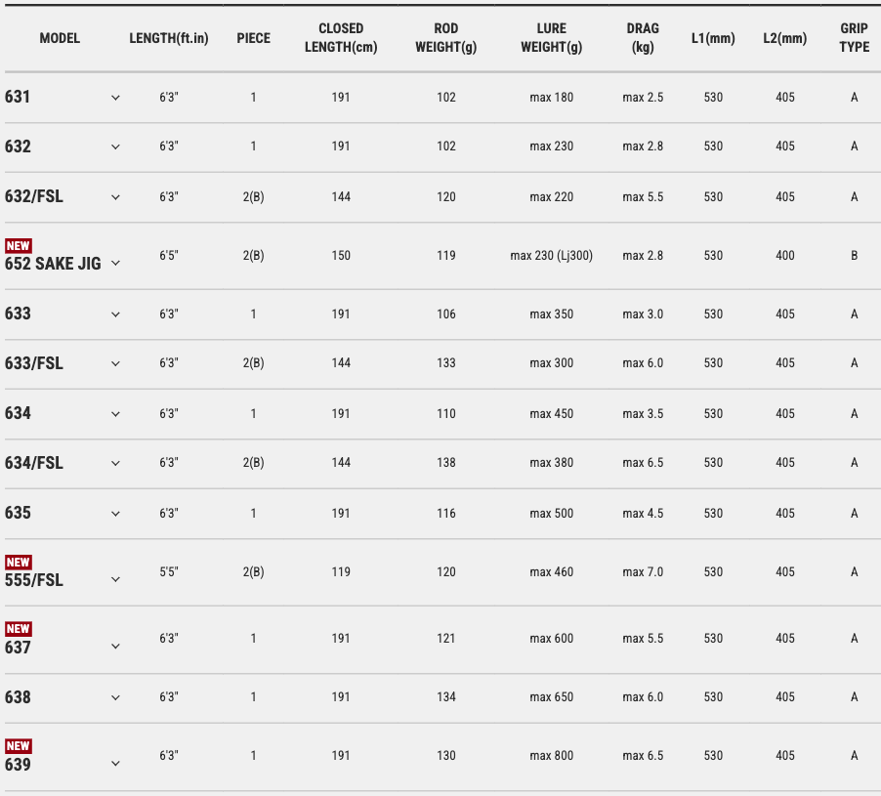This screenshot has width=881, height=796.
Task: Expand the 631 model row chevron
Action: tap(115, 98)
